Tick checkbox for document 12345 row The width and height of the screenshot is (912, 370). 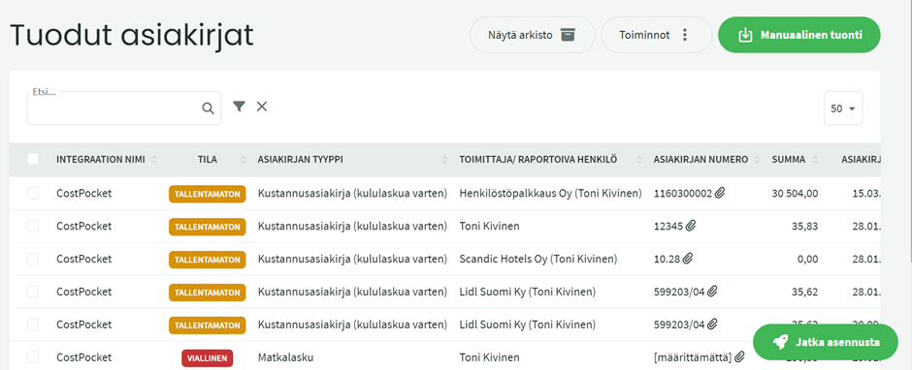[33, 226]
